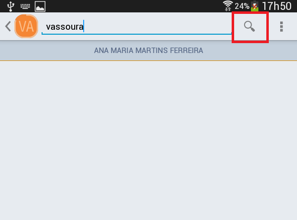Tap the USB connection status icon
The image size is (297, 220).
(11, 6)
